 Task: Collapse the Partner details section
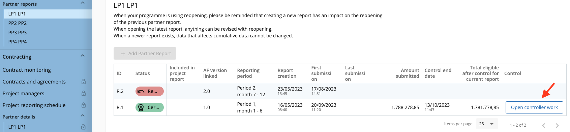(83, 116)
